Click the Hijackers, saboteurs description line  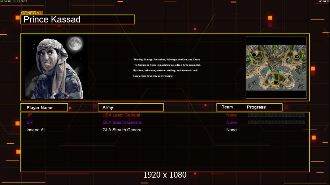tap(166, 70)
